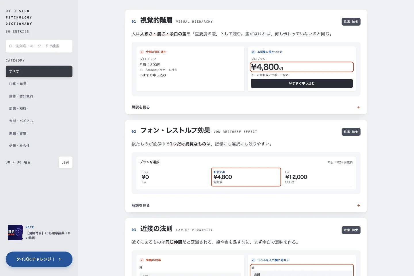This screenshot has height=276, width=414.
Task: Click the 30 / 30 項目 counter
Action: [x=18, y=162]
